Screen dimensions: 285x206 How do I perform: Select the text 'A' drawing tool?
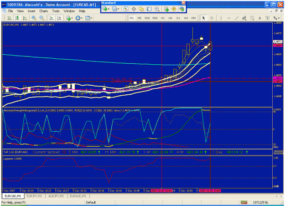pyautogui.click(x=260, y=18)
